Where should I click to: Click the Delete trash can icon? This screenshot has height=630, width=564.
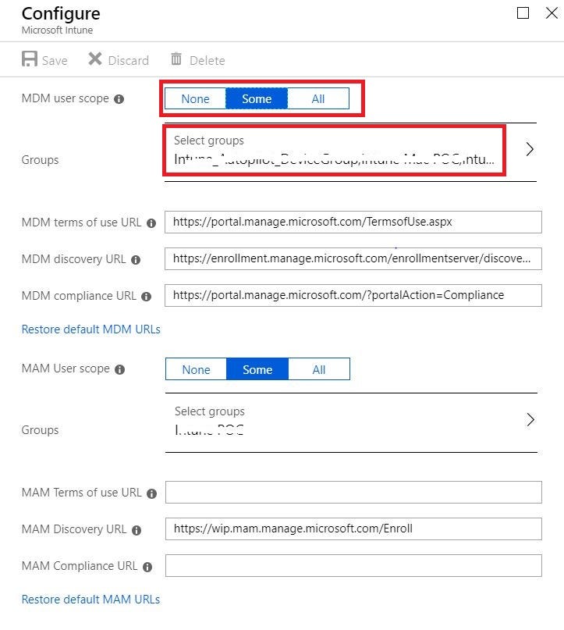pyautogui.click(x=176, y=59)
